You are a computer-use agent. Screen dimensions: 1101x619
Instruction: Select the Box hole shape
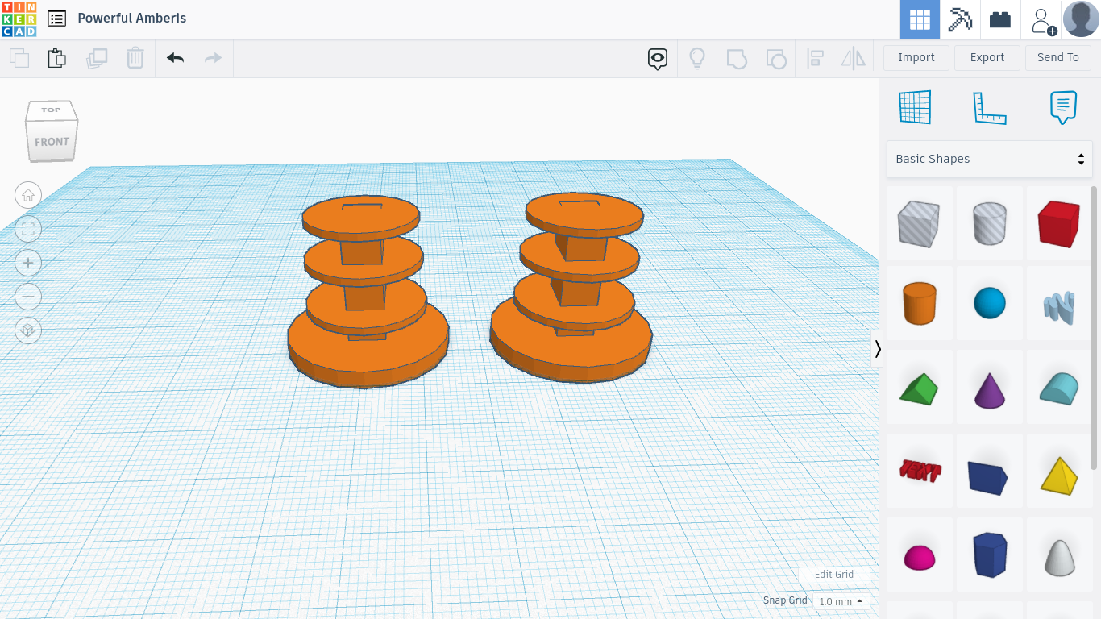pos(920,222)
